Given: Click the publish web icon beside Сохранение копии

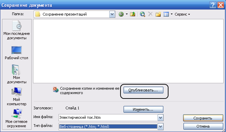Looking at the screenshot, I should click(x=55, y=90).
